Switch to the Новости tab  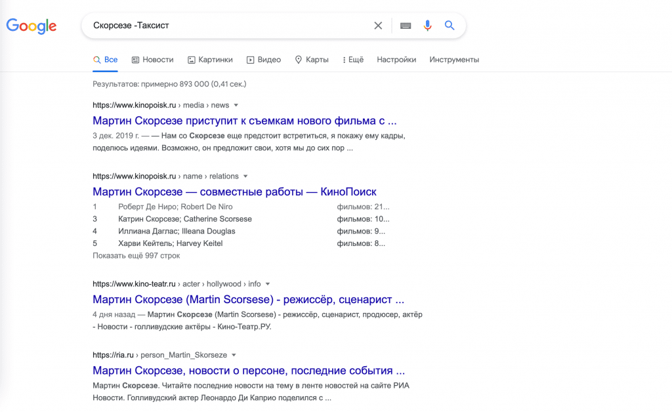point(152,60)
